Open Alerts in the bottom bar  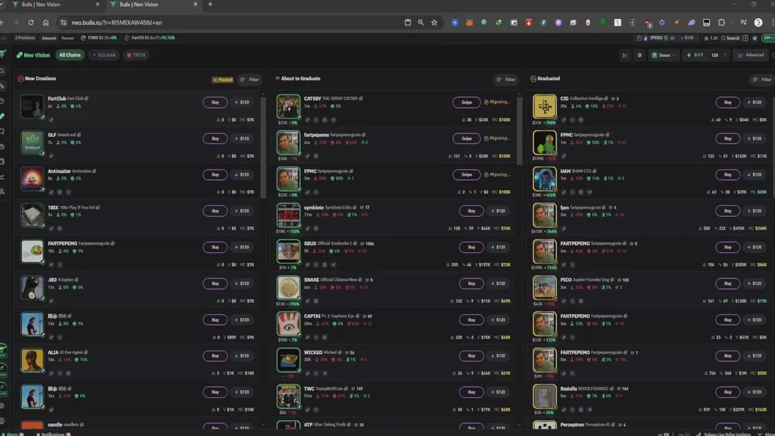click(12, 434)
